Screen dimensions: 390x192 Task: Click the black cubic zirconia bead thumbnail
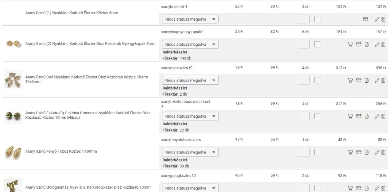click(13, 115)
